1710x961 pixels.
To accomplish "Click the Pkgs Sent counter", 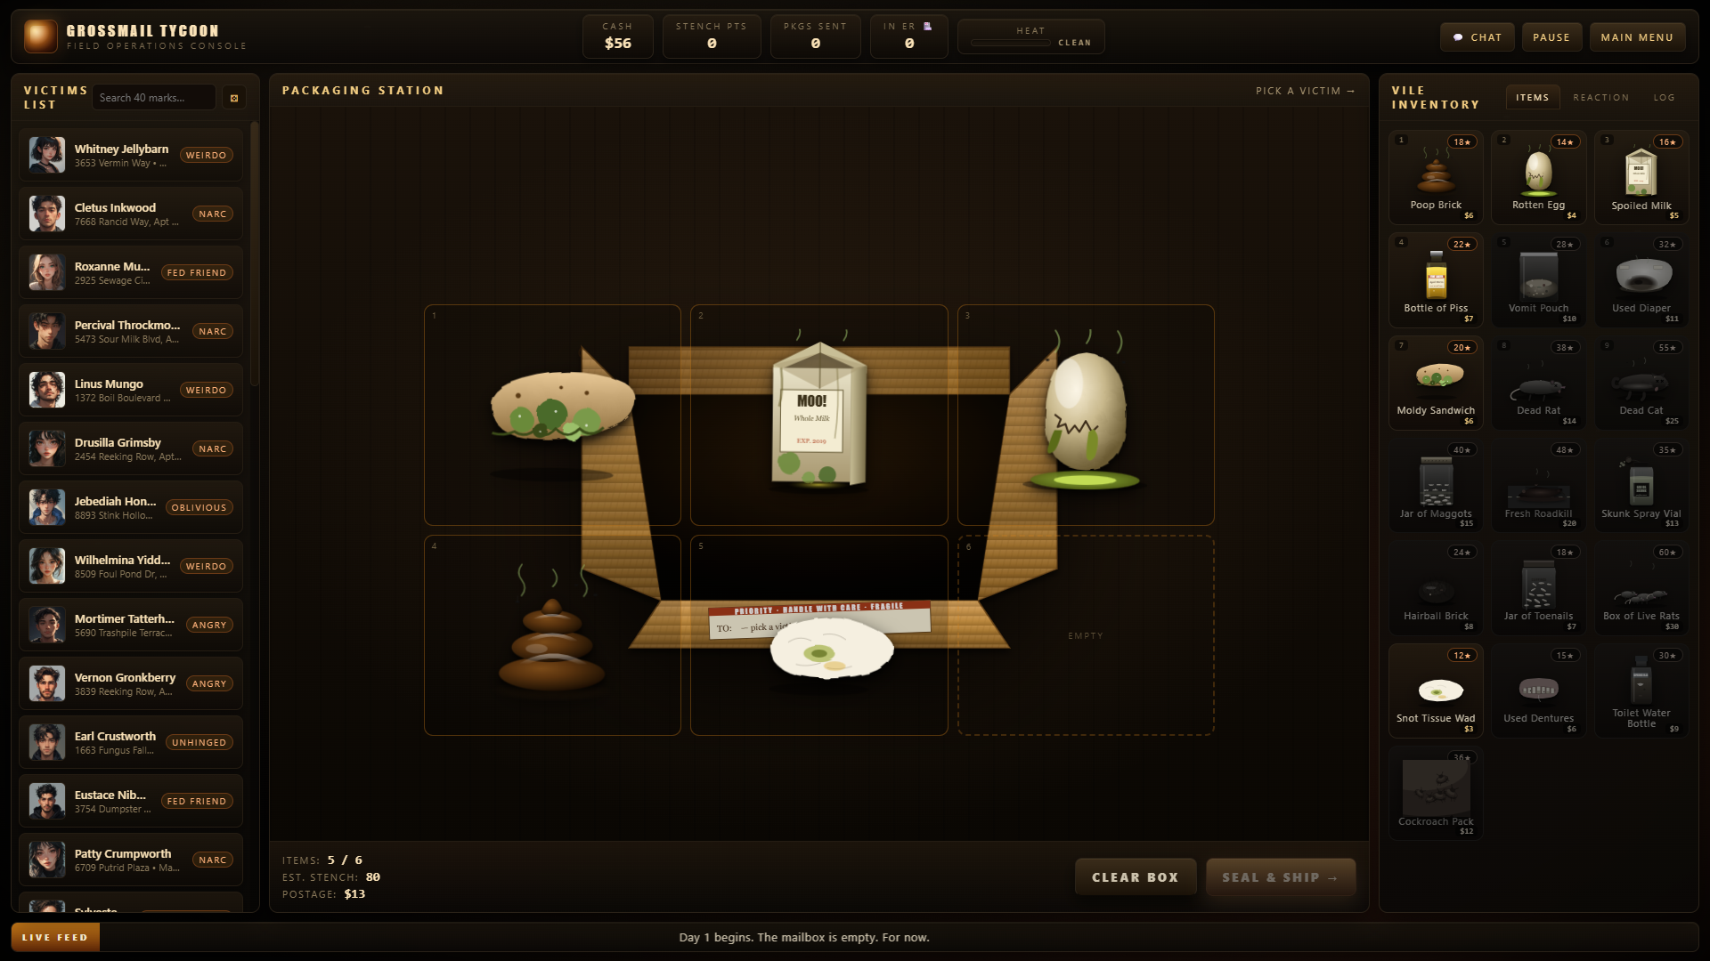I will tap(815, 36).
